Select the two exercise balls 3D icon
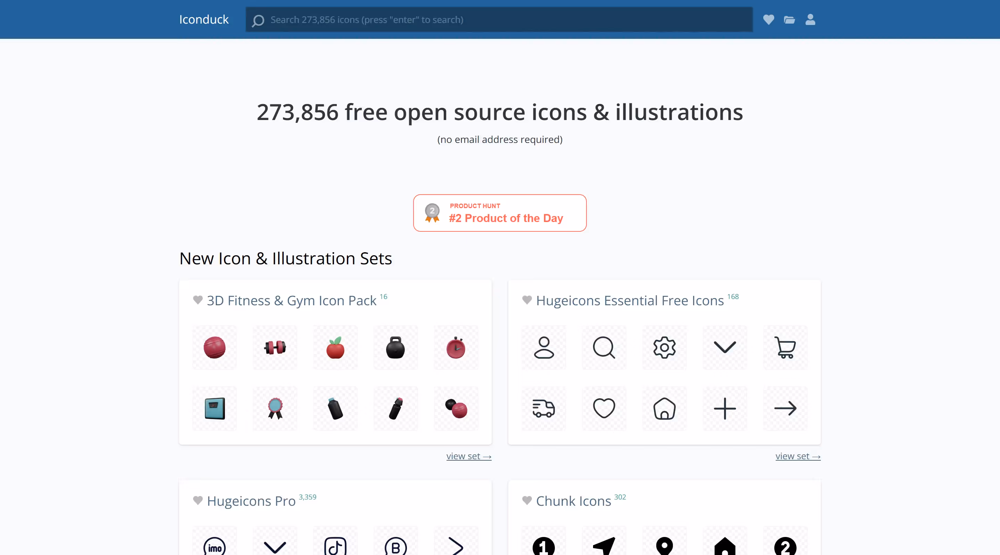 tap(456, 408)
